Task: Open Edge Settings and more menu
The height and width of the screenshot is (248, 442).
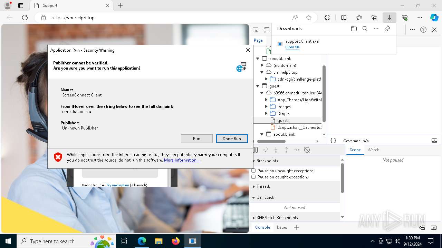Action: [x=420, y=18]
